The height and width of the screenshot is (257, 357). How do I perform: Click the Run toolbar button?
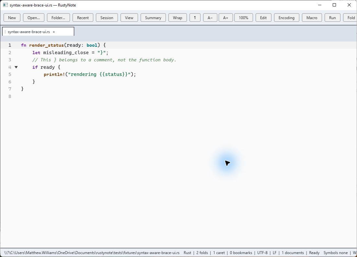(332, 18)
